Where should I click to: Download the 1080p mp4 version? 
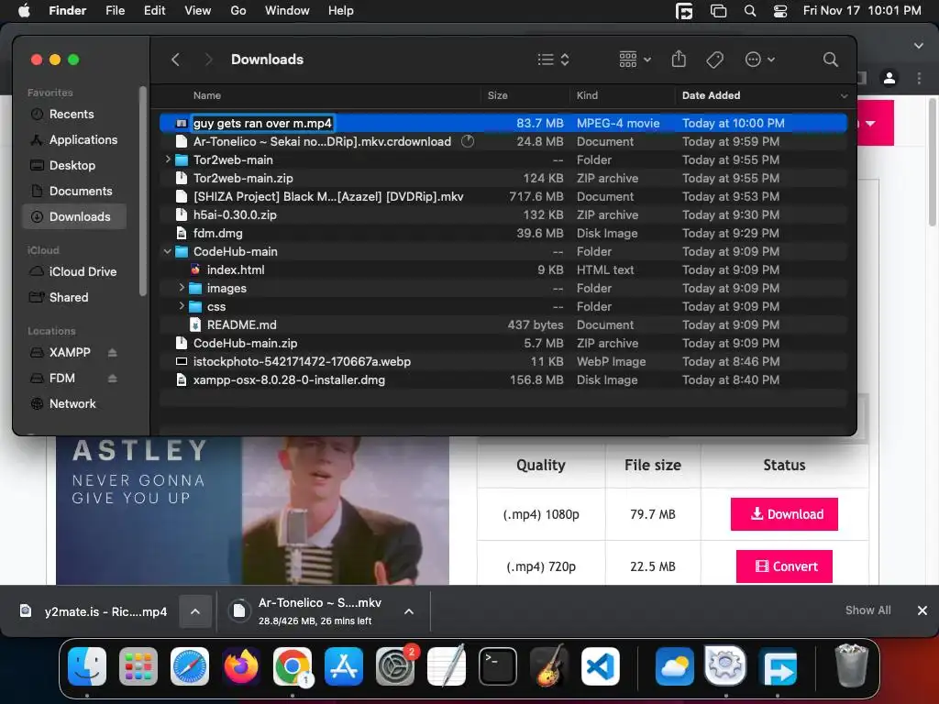coord(784,514)
